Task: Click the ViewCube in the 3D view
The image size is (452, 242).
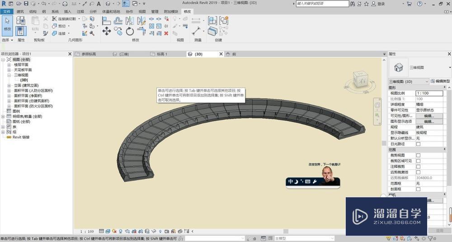Action: (361, 79)
